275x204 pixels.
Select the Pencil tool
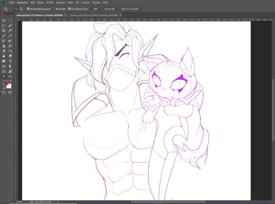coord(10,36)
